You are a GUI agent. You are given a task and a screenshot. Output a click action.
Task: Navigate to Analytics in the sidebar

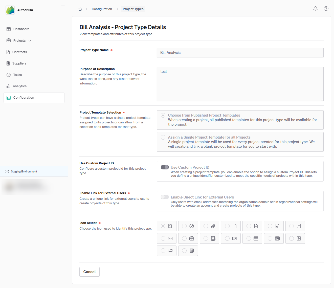pos(19,86)
